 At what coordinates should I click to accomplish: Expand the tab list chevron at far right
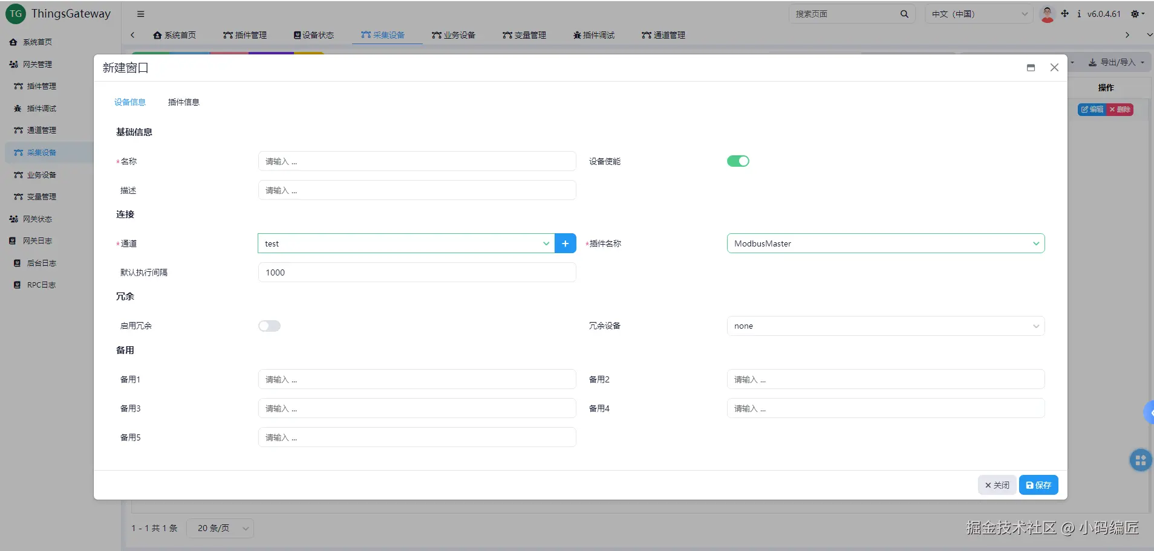(1149, 35)
